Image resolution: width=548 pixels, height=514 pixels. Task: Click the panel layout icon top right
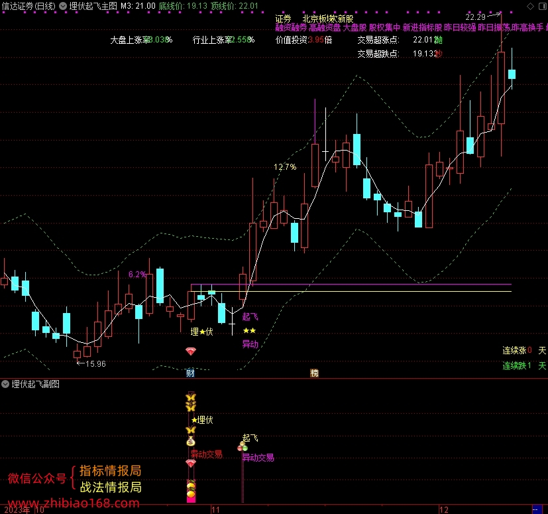click(543, 6)
